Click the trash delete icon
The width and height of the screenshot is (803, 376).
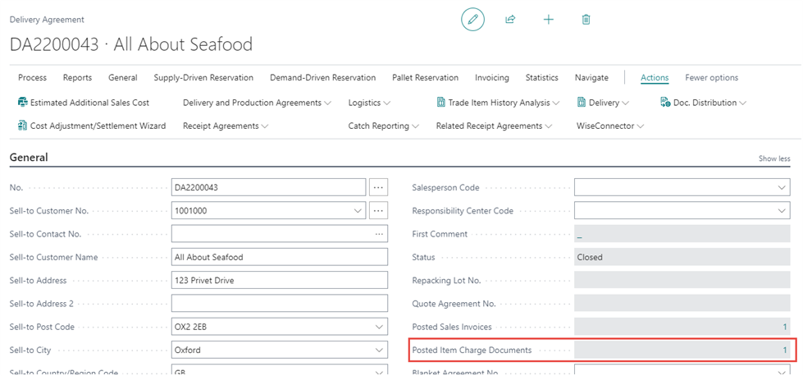point(586,20)
